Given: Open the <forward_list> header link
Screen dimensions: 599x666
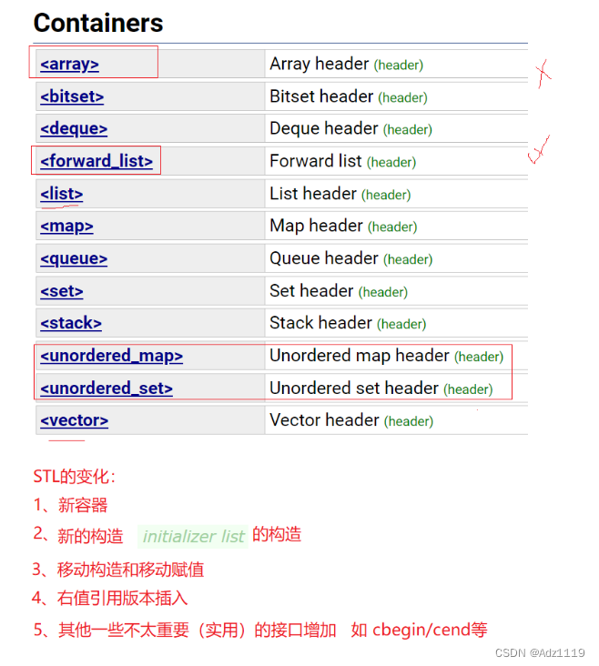Looking at the screenshot, I should (x=96, y=161).
